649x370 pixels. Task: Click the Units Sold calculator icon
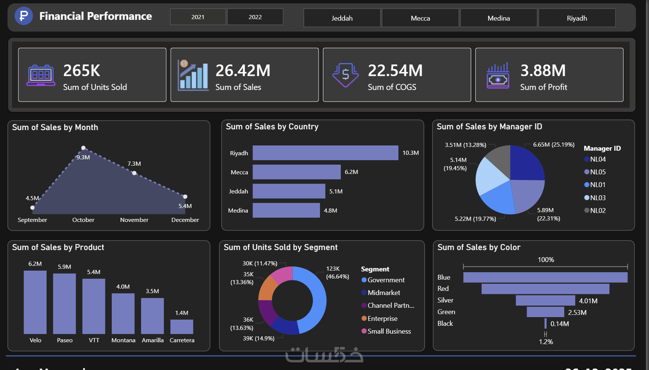click(x=40, y=75)
